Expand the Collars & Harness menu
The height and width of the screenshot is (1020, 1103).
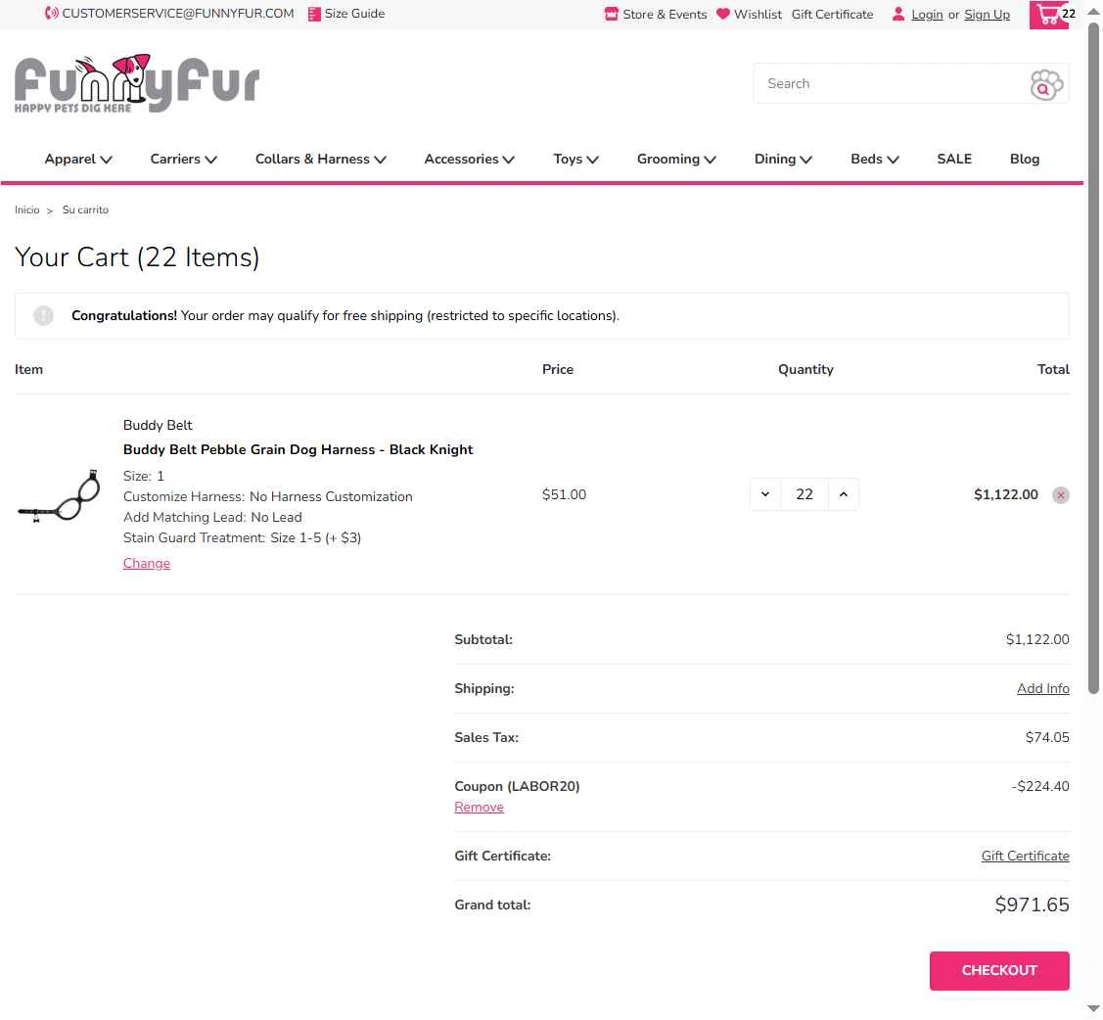click(321, 159)
